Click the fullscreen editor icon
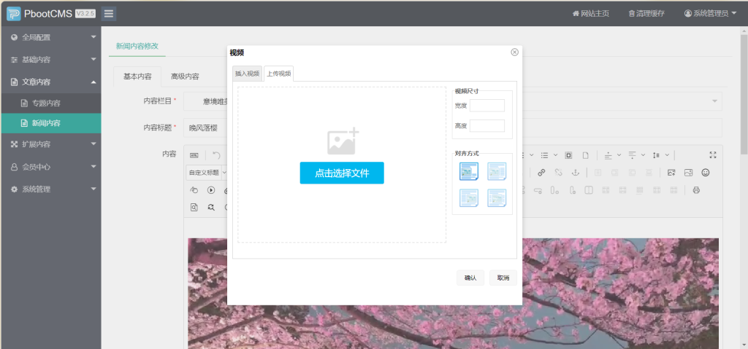This screenshot has width=748, height=349. [x=712, y=154]
